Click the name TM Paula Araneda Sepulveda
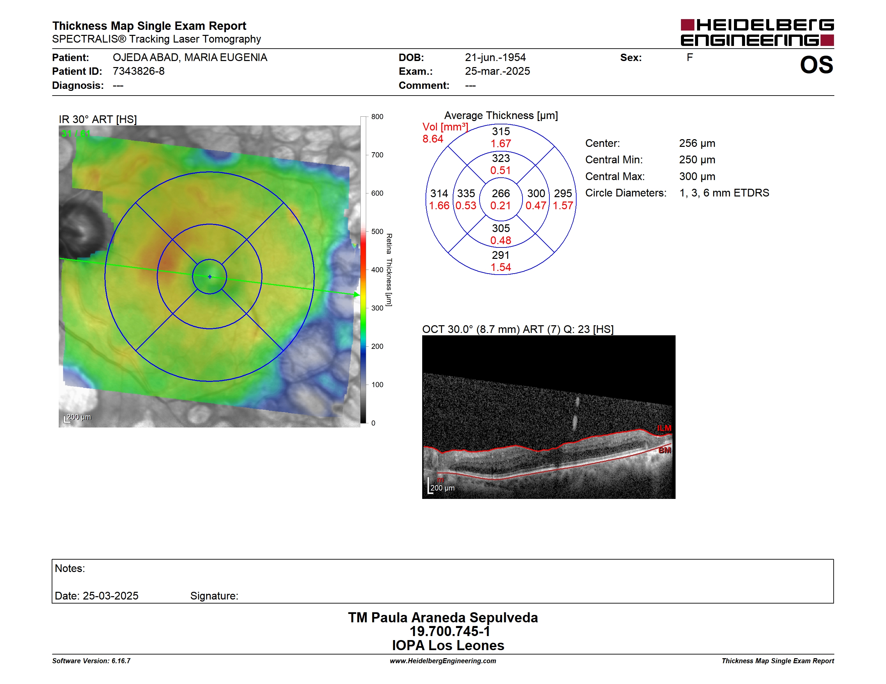Image resolution: width=886 pixels, height=684 pixels. (x=443, y=618)
